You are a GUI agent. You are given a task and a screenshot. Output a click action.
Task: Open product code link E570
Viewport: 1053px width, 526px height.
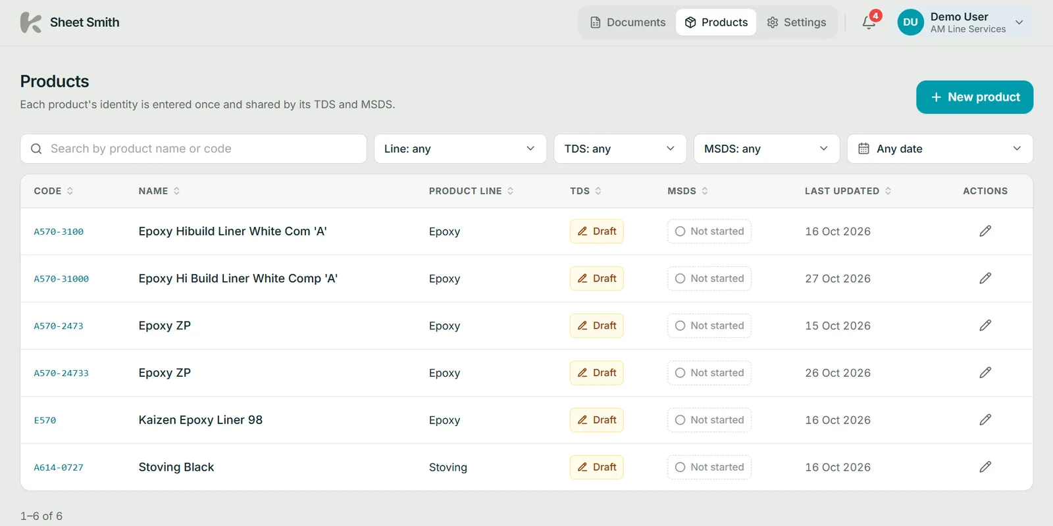45,420
